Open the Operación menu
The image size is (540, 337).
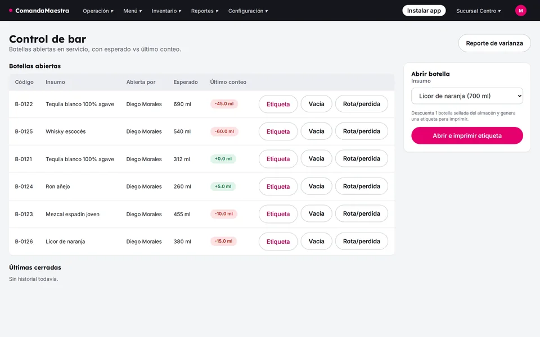coord(98,11)
